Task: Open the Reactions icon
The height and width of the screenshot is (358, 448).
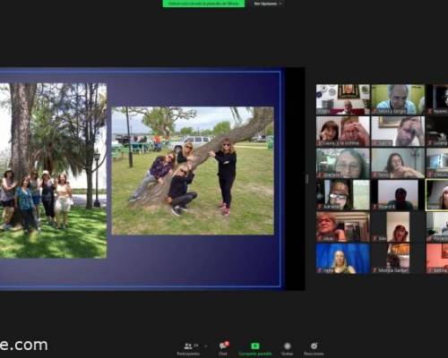Action: [314, 345]
